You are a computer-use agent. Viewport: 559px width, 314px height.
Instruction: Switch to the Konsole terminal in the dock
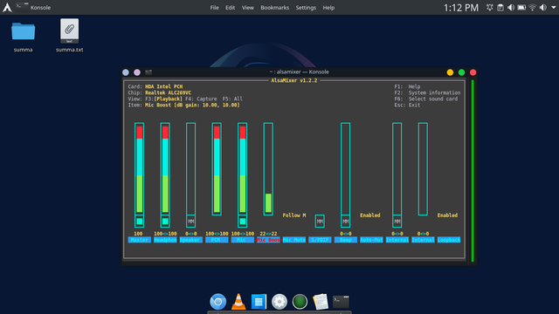tap(341, 302)
